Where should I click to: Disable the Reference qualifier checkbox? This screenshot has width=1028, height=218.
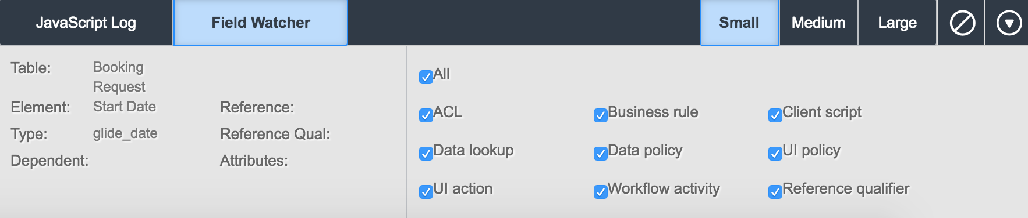(x=775, y=191)
